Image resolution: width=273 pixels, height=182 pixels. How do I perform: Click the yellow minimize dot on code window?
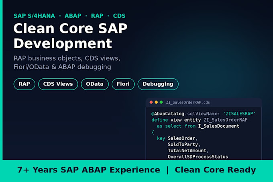coord(156,102)
